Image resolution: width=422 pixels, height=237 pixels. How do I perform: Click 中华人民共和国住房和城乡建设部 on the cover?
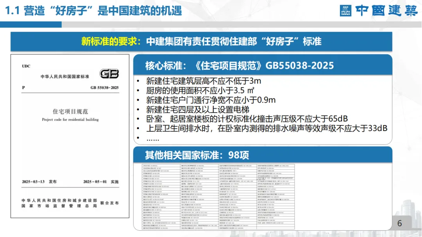[x=59, y=200]
